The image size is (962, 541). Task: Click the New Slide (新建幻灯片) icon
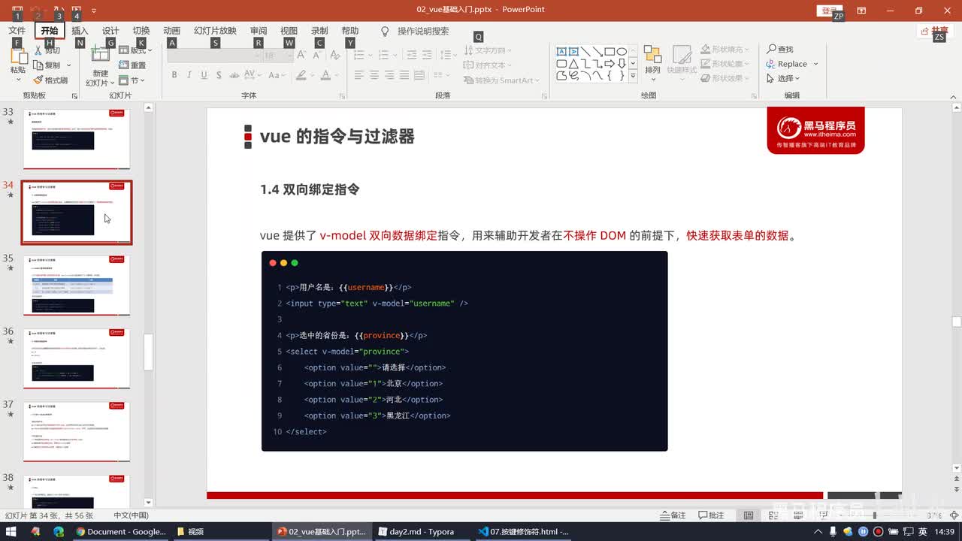100,55
